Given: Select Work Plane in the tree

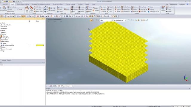Looking at the screenshot, I should point(4,29).
